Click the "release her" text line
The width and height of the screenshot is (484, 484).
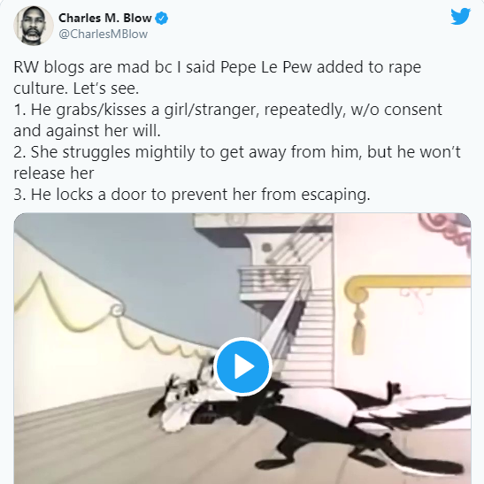point(54,173)
